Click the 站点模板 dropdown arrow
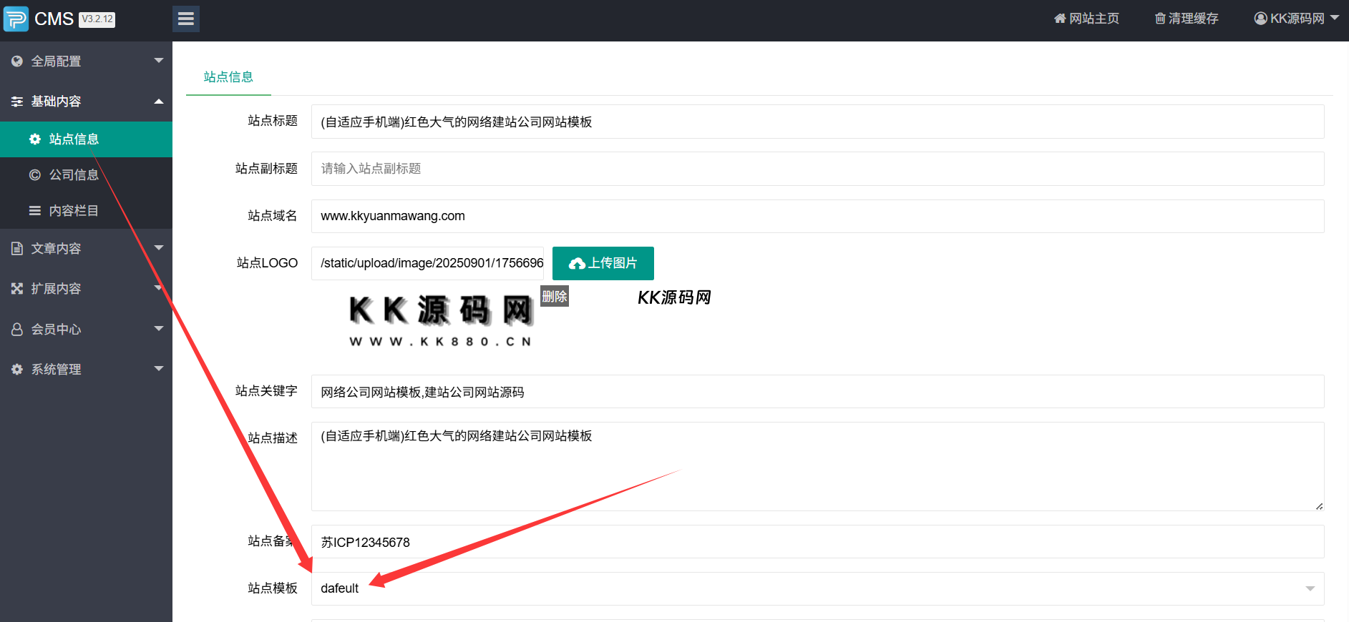1349x622 pixels. click(1310, 589)
